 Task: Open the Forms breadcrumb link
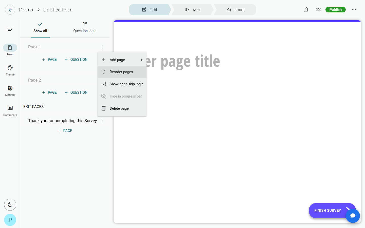26,10
